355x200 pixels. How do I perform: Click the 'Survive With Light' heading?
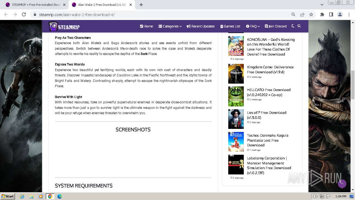[69, 97]
